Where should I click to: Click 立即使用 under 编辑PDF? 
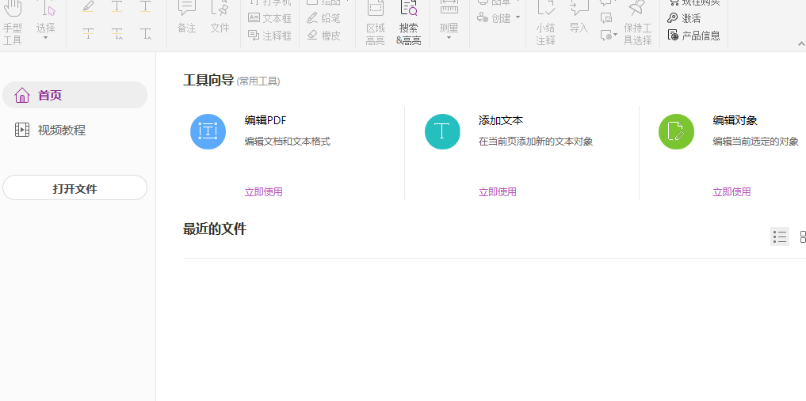264,191
